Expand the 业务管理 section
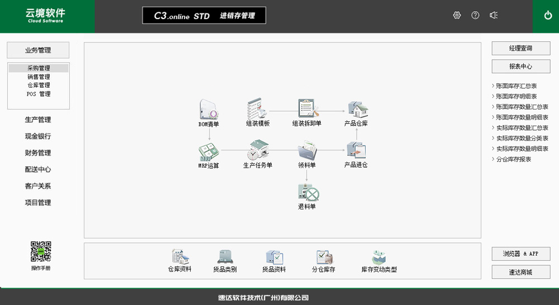559x305 pixels. click(38, 50)
